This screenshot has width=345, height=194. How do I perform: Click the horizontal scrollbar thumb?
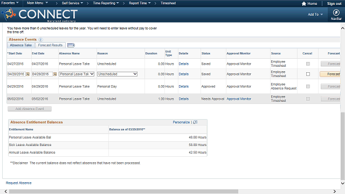tap(123, 191)
